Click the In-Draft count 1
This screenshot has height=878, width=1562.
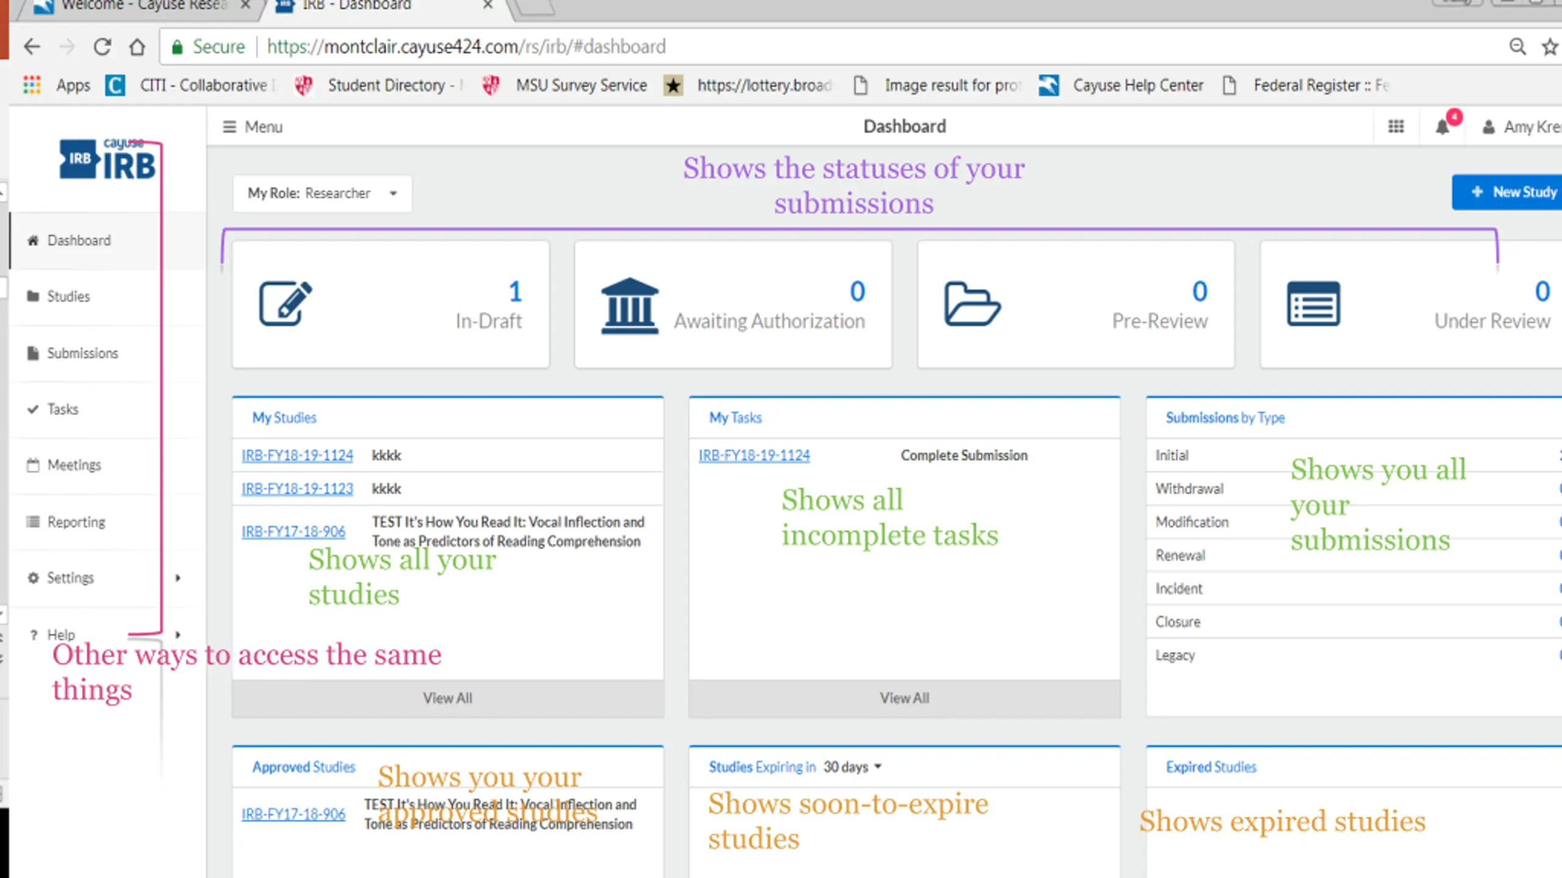516,291
